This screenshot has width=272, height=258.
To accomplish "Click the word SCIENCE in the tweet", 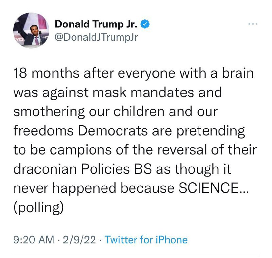I will [208, 188].
